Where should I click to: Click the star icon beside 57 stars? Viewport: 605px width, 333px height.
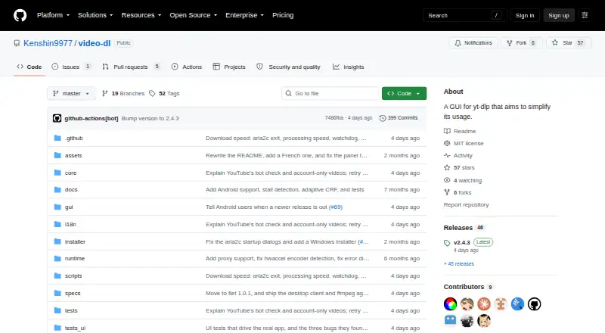click(x=447, y=168)
